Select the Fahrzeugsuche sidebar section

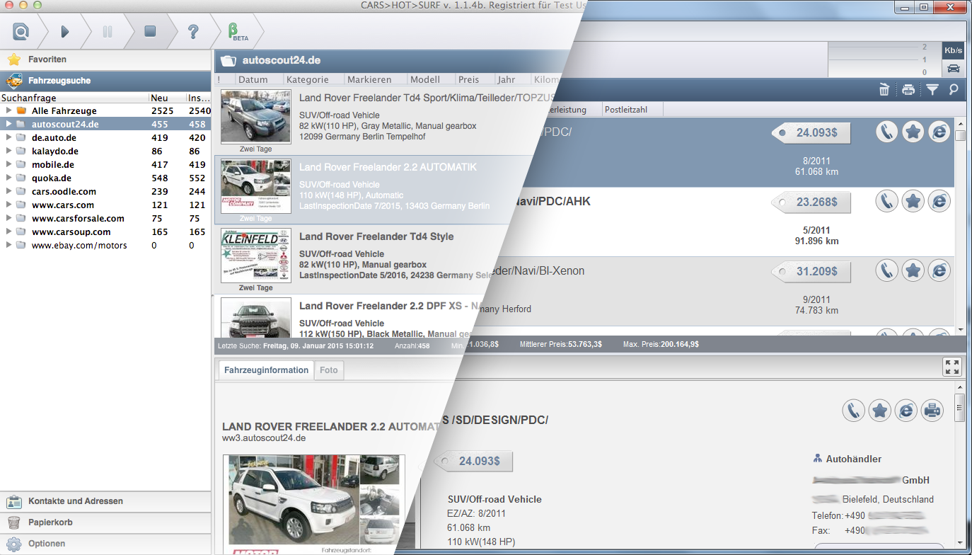coord(105,81)
